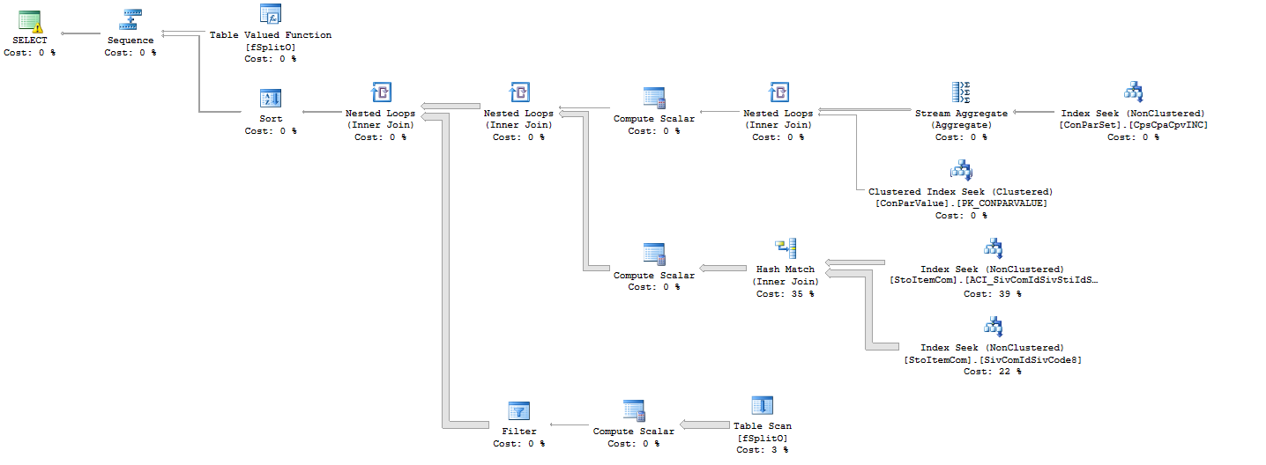Image resolution: width=1266 pixels, height=465 pixels.
Task: Click the Clustered Index Seek operator icon
Action: coord(961,171)
